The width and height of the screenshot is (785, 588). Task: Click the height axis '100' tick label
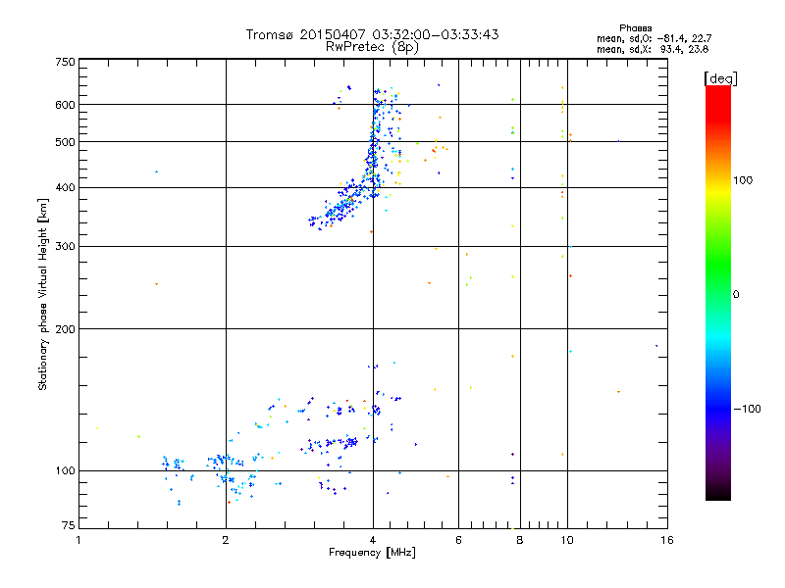tap(65, 470)
